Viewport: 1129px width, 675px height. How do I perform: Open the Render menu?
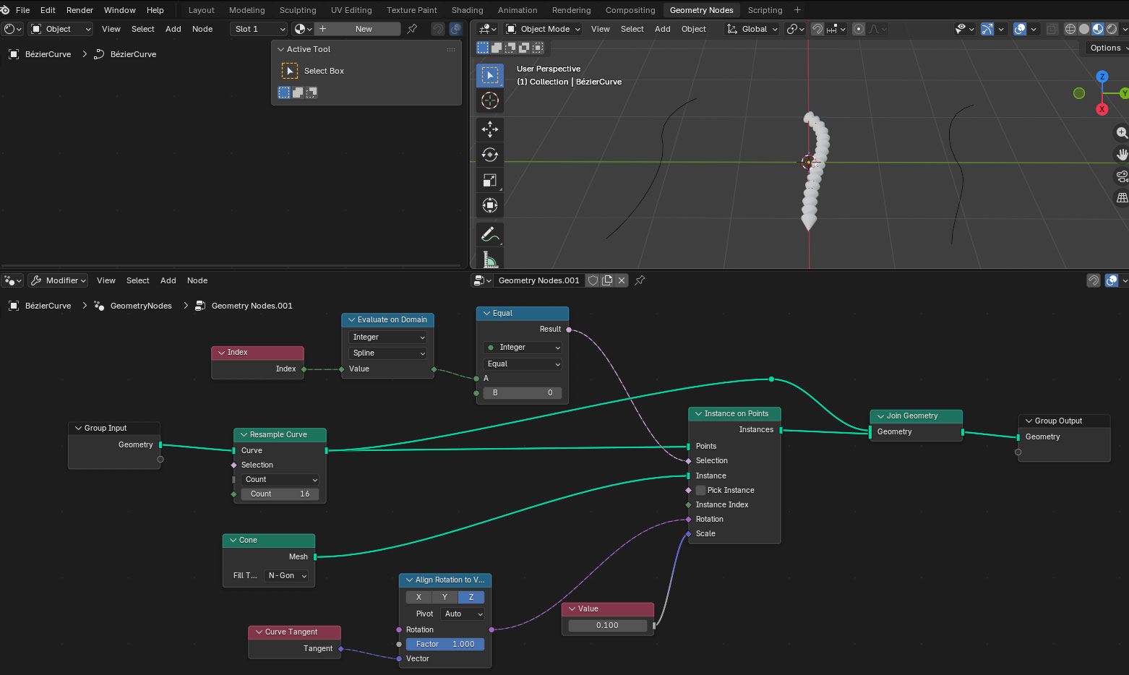(80, 10)
